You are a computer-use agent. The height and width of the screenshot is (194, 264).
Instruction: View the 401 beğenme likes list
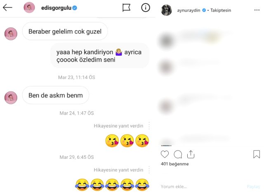click(174, 164)
